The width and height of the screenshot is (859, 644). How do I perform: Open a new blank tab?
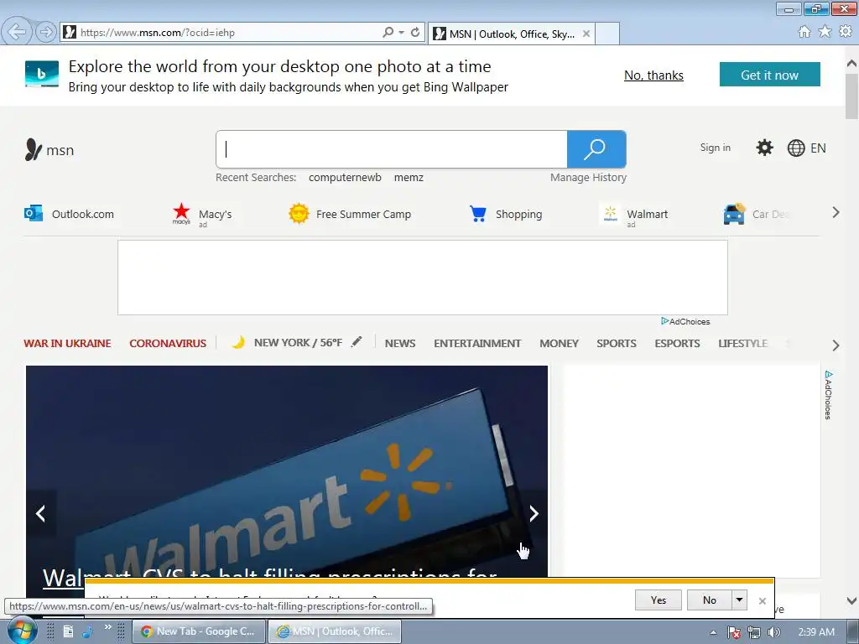(x=607, y=34)
